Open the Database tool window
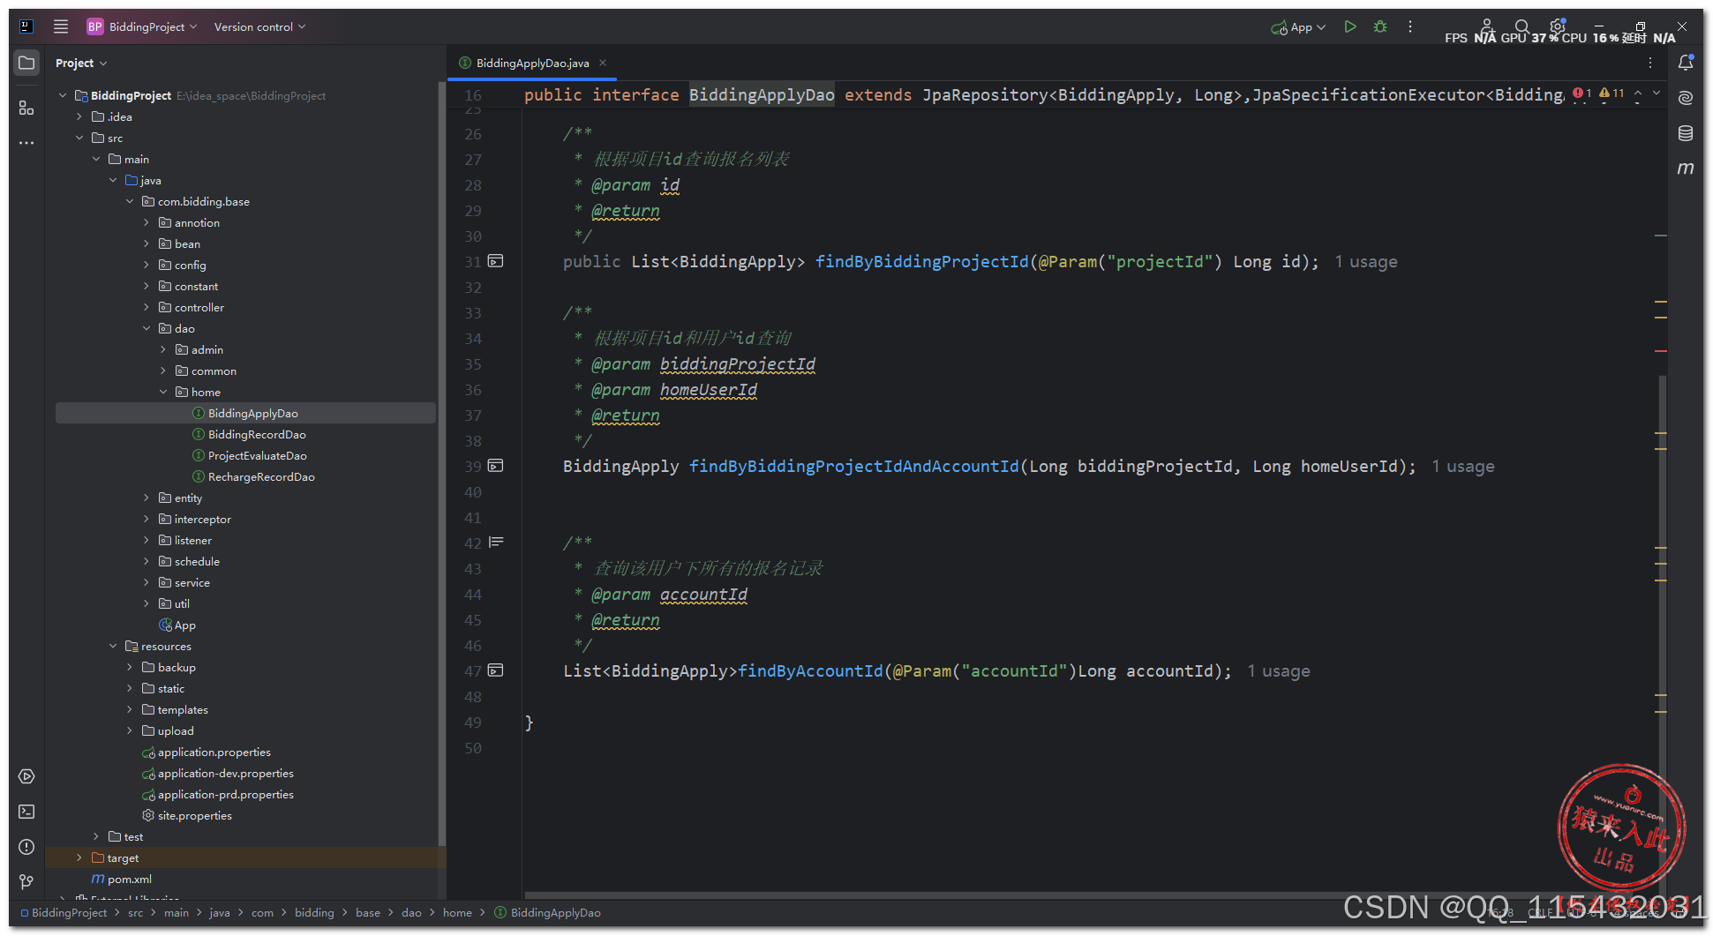Viewport: 1713px width, 936px height. (x=1686, y=133)
